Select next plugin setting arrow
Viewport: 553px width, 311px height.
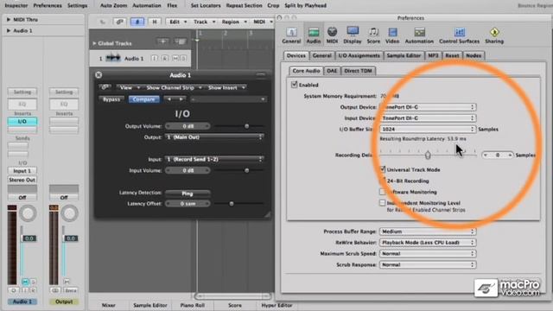tap(181, 99)
